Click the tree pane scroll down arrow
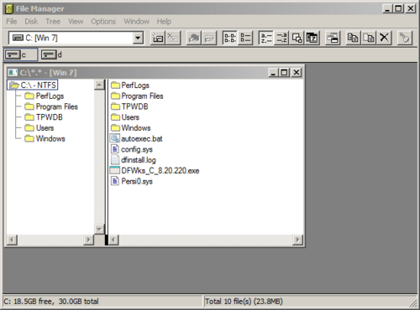The height and width of the screenshot is (310, 420). coord(99,229)
